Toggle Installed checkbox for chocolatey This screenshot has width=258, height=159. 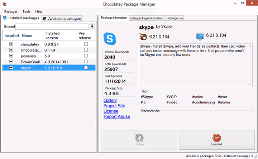click(x=11, y=44)
